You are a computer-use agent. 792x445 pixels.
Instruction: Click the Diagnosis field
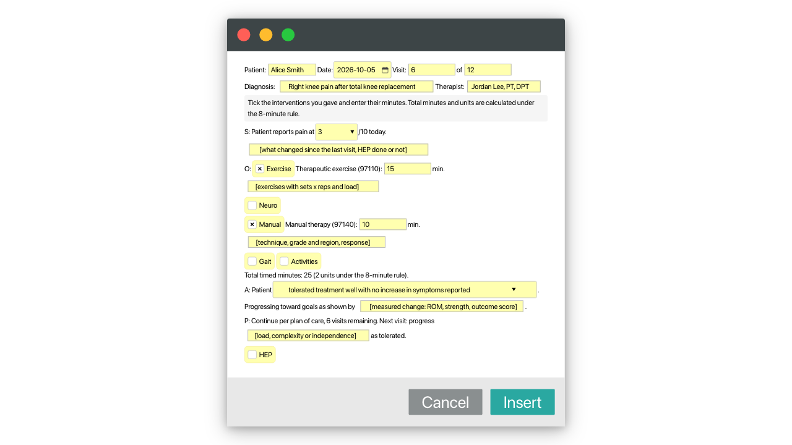click(356, 87)
